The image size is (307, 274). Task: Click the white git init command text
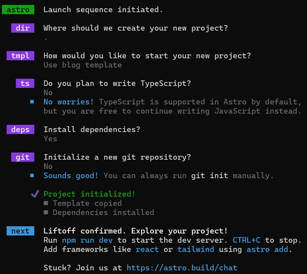[x=209, y=176]
